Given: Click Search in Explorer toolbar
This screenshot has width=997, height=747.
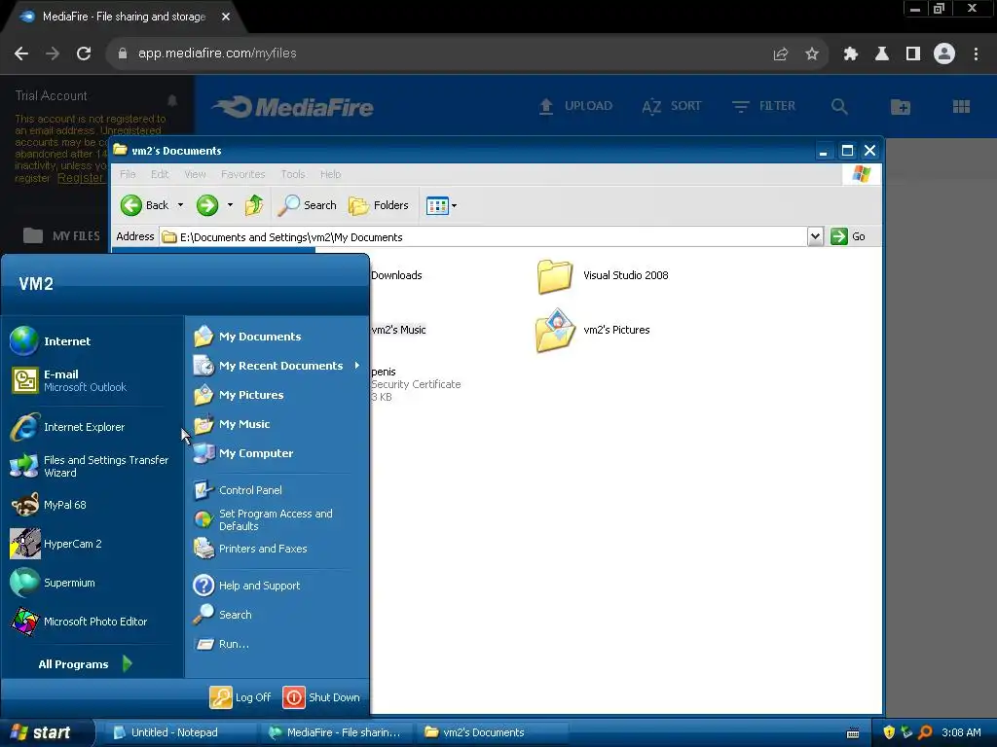Looking at the screenshot, I should [308, 205].
